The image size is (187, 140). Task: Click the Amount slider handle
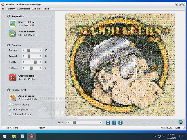(29, 56)
